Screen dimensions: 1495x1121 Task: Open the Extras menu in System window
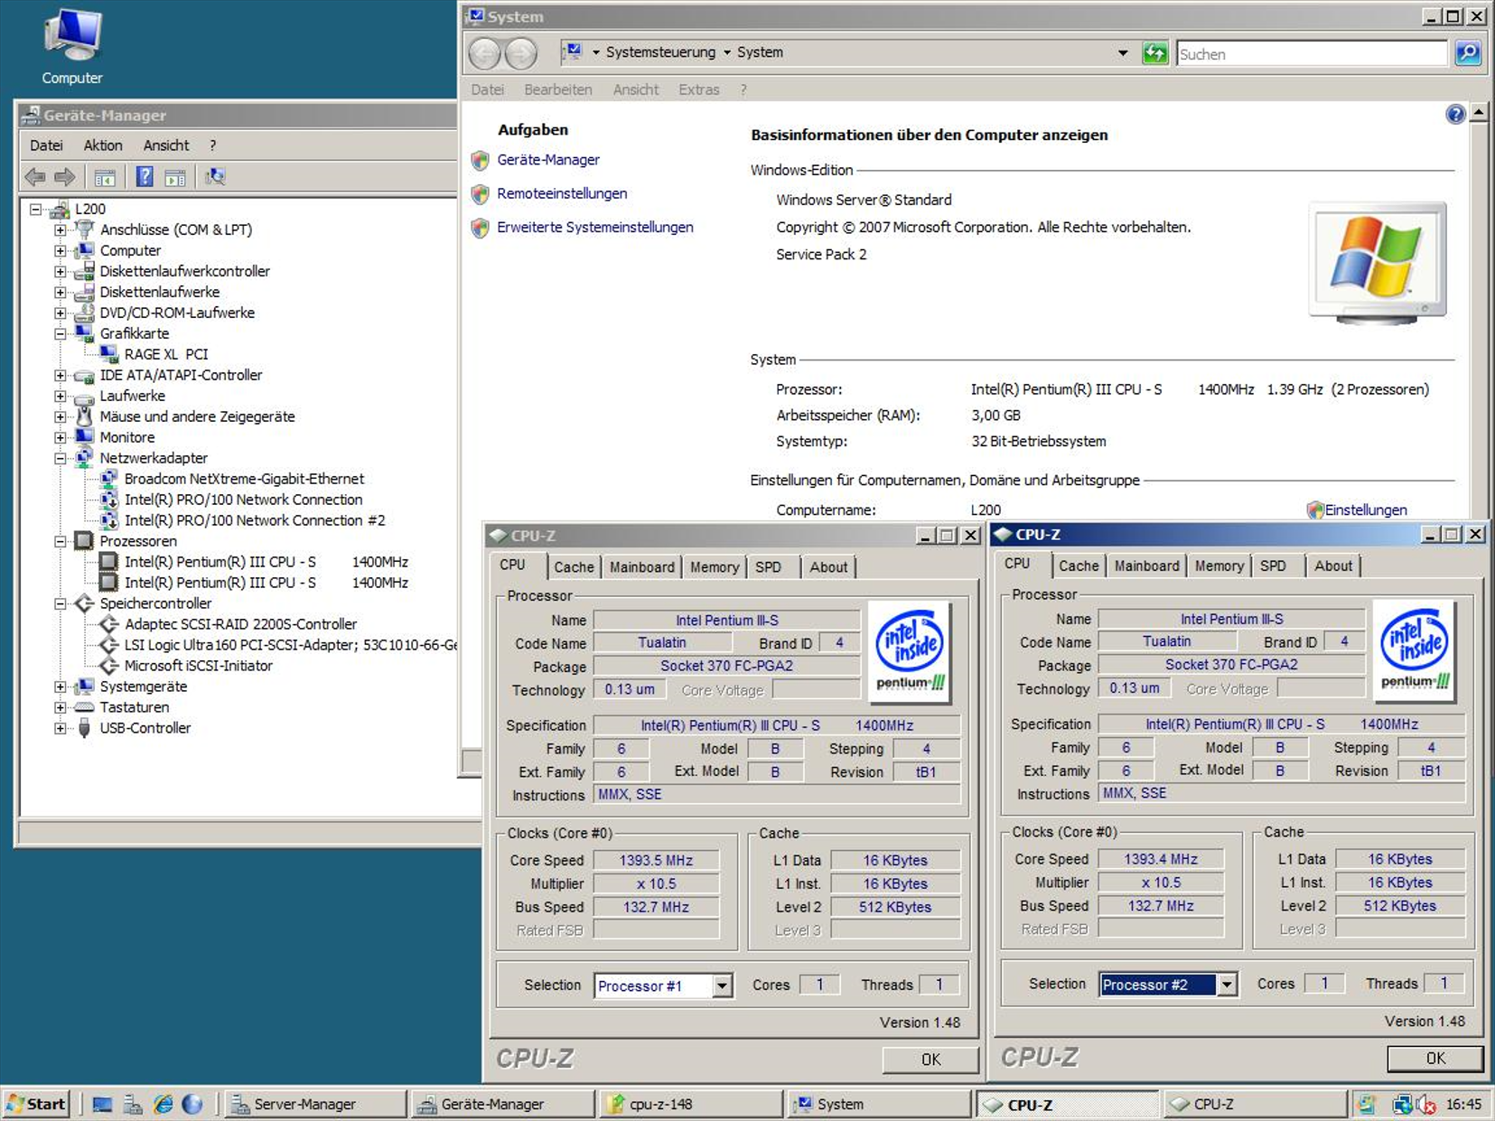coord(699,89)
